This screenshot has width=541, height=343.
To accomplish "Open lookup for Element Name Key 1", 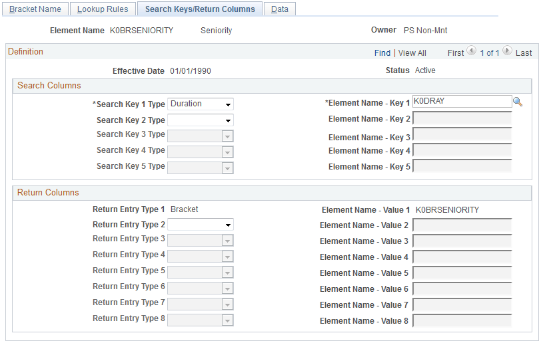I will [518, 102].
